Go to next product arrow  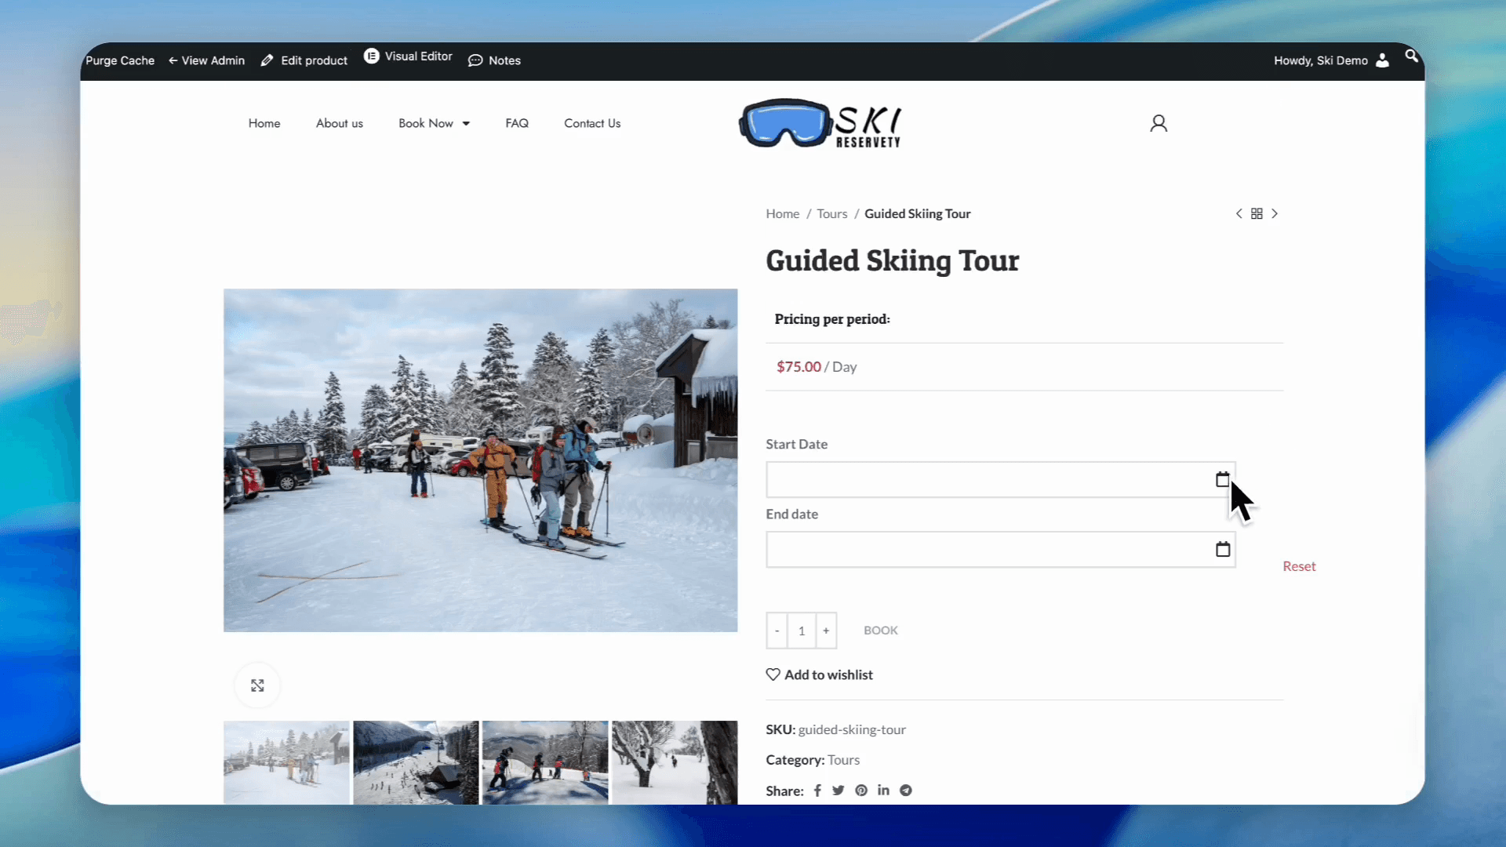coord(1275,213)
